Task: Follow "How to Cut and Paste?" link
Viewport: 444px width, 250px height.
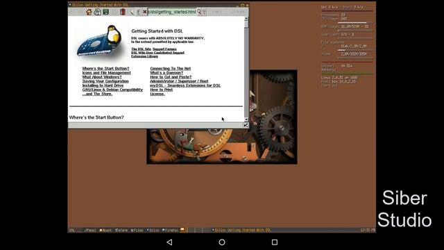Action: [x=171, y=77]
